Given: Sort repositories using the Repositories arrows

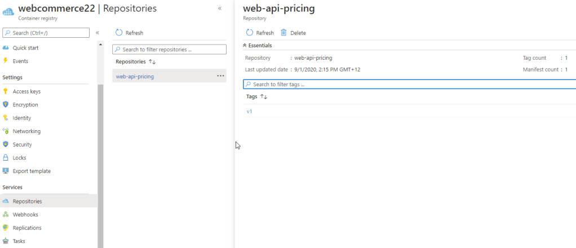Looking at the screenshot, I should 152,61.
